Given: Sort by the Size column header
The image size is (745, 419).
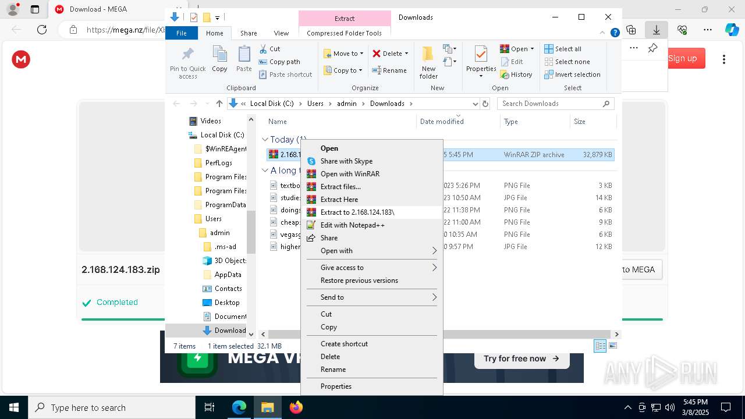Looking at the screenshot, I should pos(593,122).
